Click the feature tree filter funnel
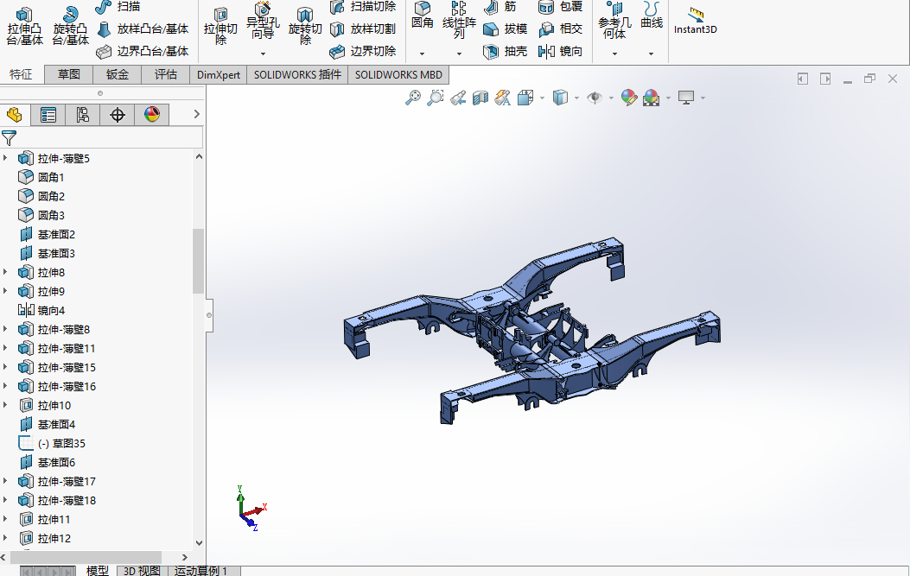910x576 pixels. point(9,137)
